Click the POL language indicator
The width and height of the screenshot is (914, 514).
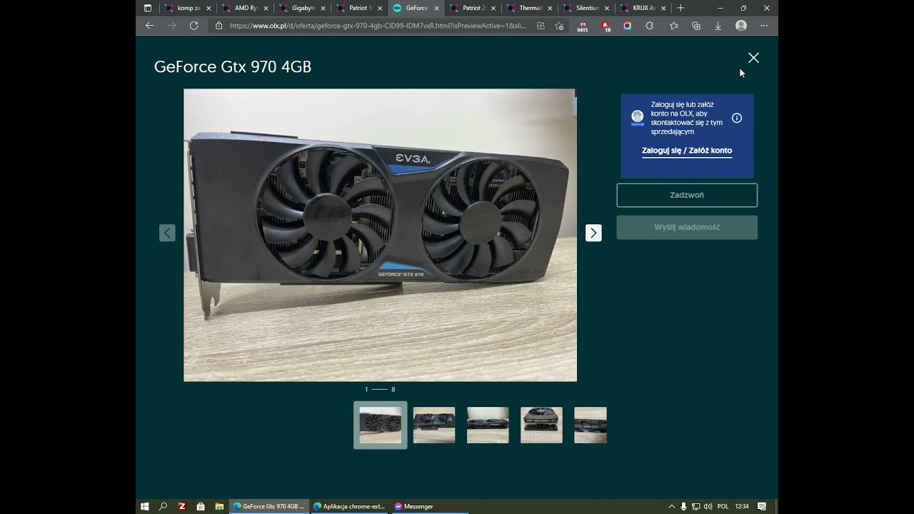723,506
